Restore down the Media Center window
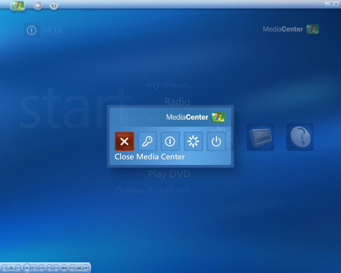341x273 pixels. (331, 4)
